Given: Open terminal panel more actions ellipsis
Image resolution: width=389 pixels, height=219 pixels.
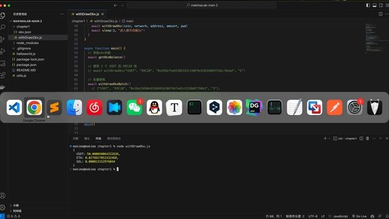Looking at the screenshot, I should 374,138.
